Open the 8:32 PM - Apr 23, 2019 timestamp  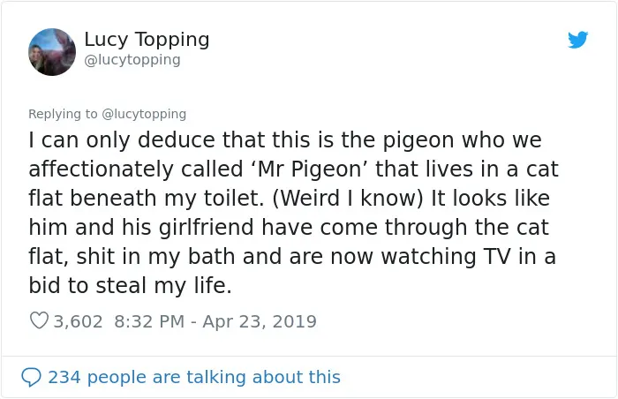pos(215,321)
